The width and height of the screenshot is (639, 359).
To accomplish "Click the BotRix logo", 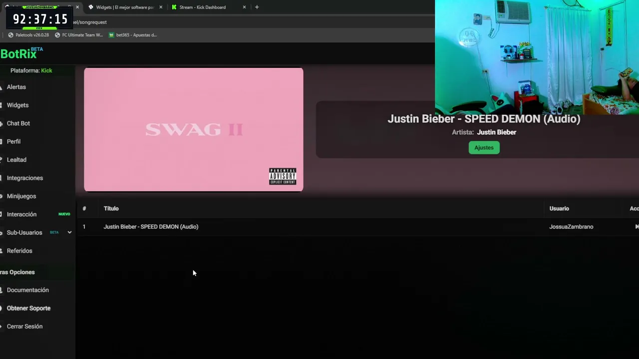I will pos(21,53).
